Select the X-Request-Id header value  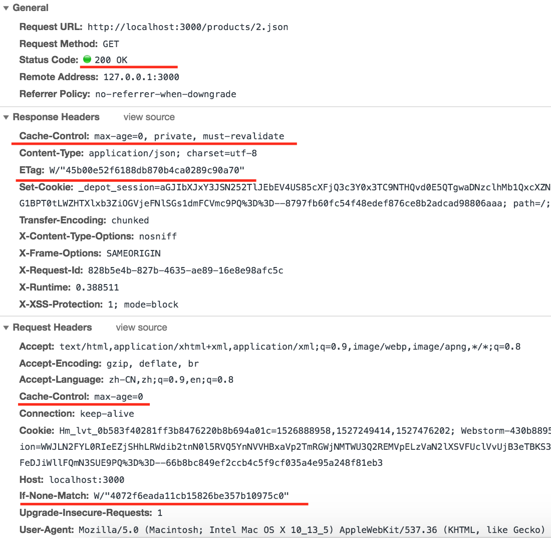click(185, 271)
